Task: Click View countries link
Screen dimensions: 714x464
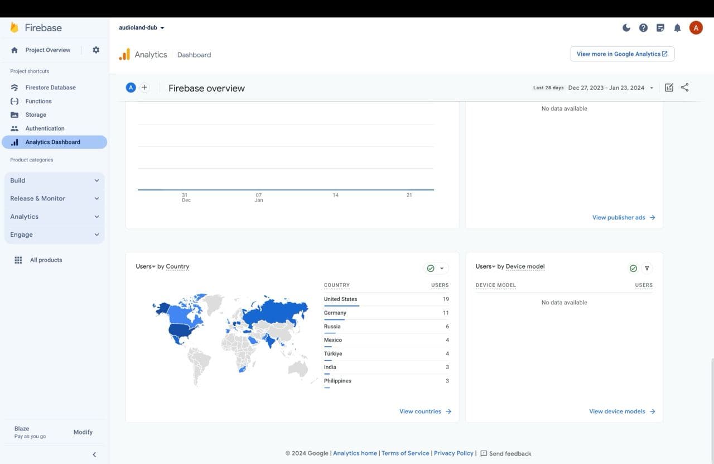Action: (425, 412)
